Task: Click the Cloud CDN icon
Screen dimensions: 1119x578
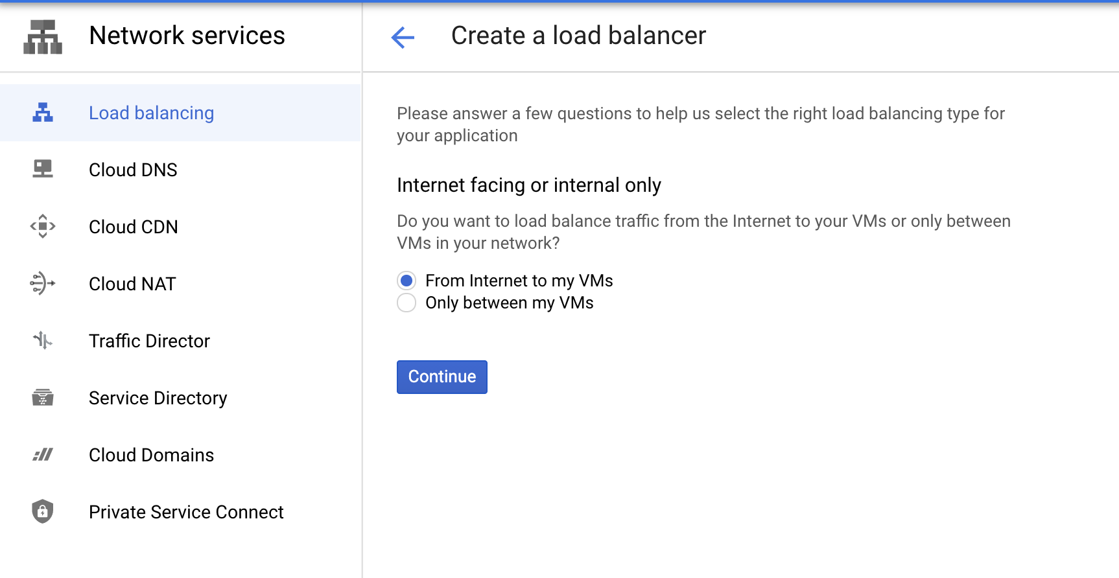Action: [43, 227]
